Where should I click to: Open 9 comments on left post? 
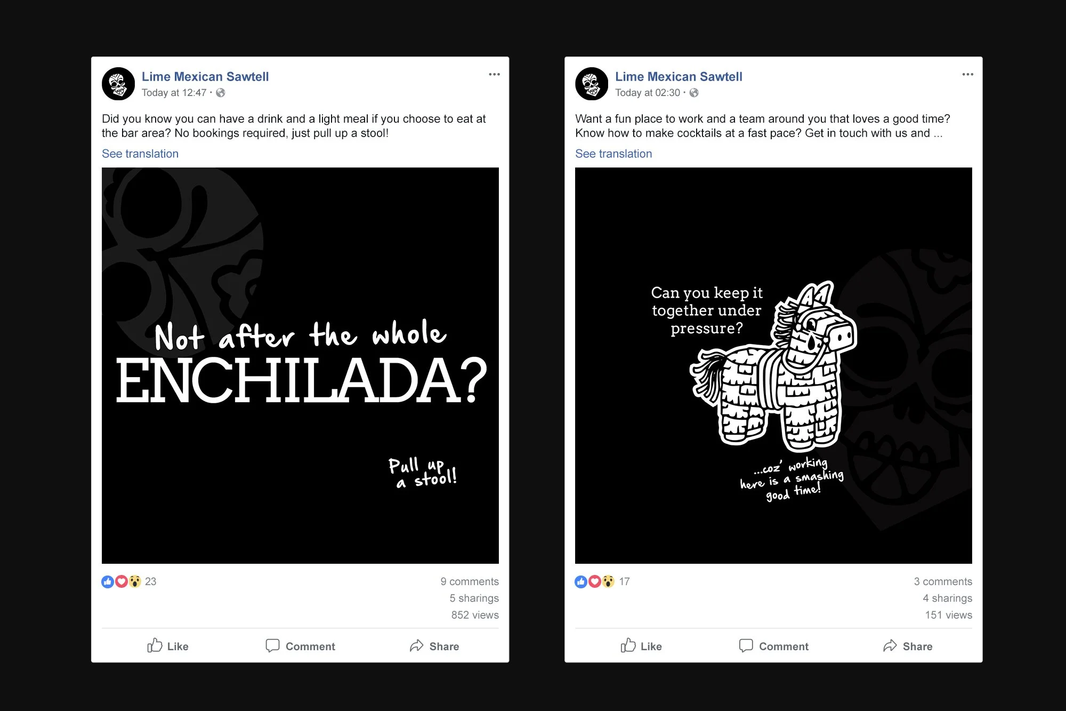[x=470, y=581]
